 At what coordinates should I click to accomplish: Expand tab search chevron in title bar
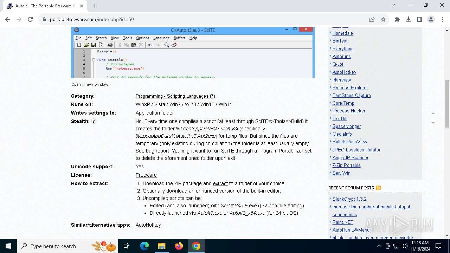(x=393, y=5)
